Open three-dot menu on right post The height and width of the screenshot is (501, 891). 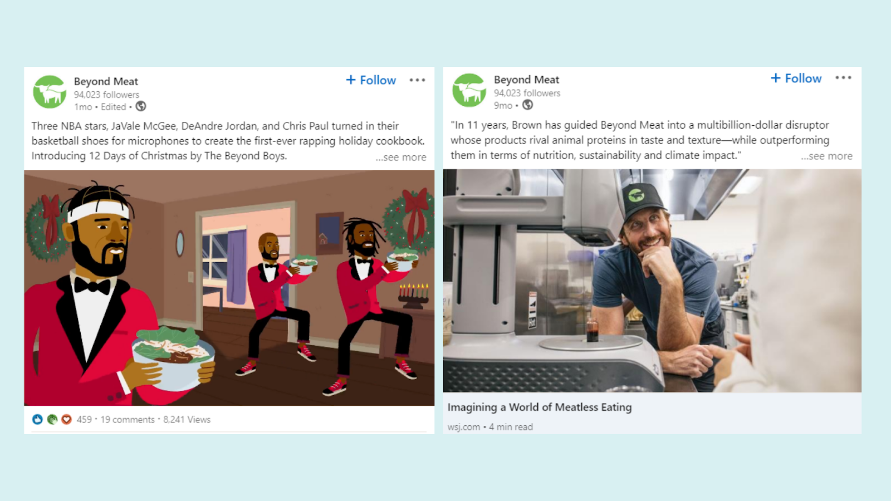point(843,78)
